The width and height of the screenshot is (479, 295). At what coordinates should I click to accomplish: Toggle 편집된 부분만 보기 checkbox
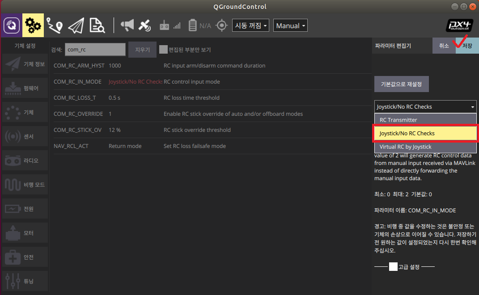pyautogui.click(x=163, y=50)
